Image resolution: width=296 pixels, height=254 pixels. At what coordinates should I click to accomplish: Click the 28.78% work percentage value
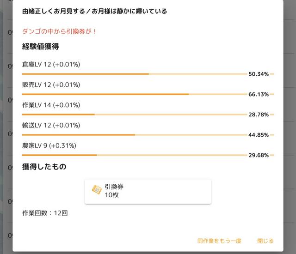[x=259, y=115]
